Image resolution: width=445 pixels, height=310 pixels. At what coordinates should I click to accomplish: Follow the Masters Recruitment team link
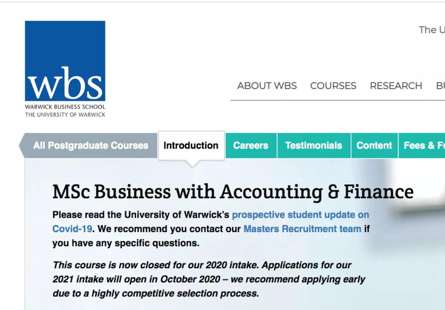tap(302, 229)
